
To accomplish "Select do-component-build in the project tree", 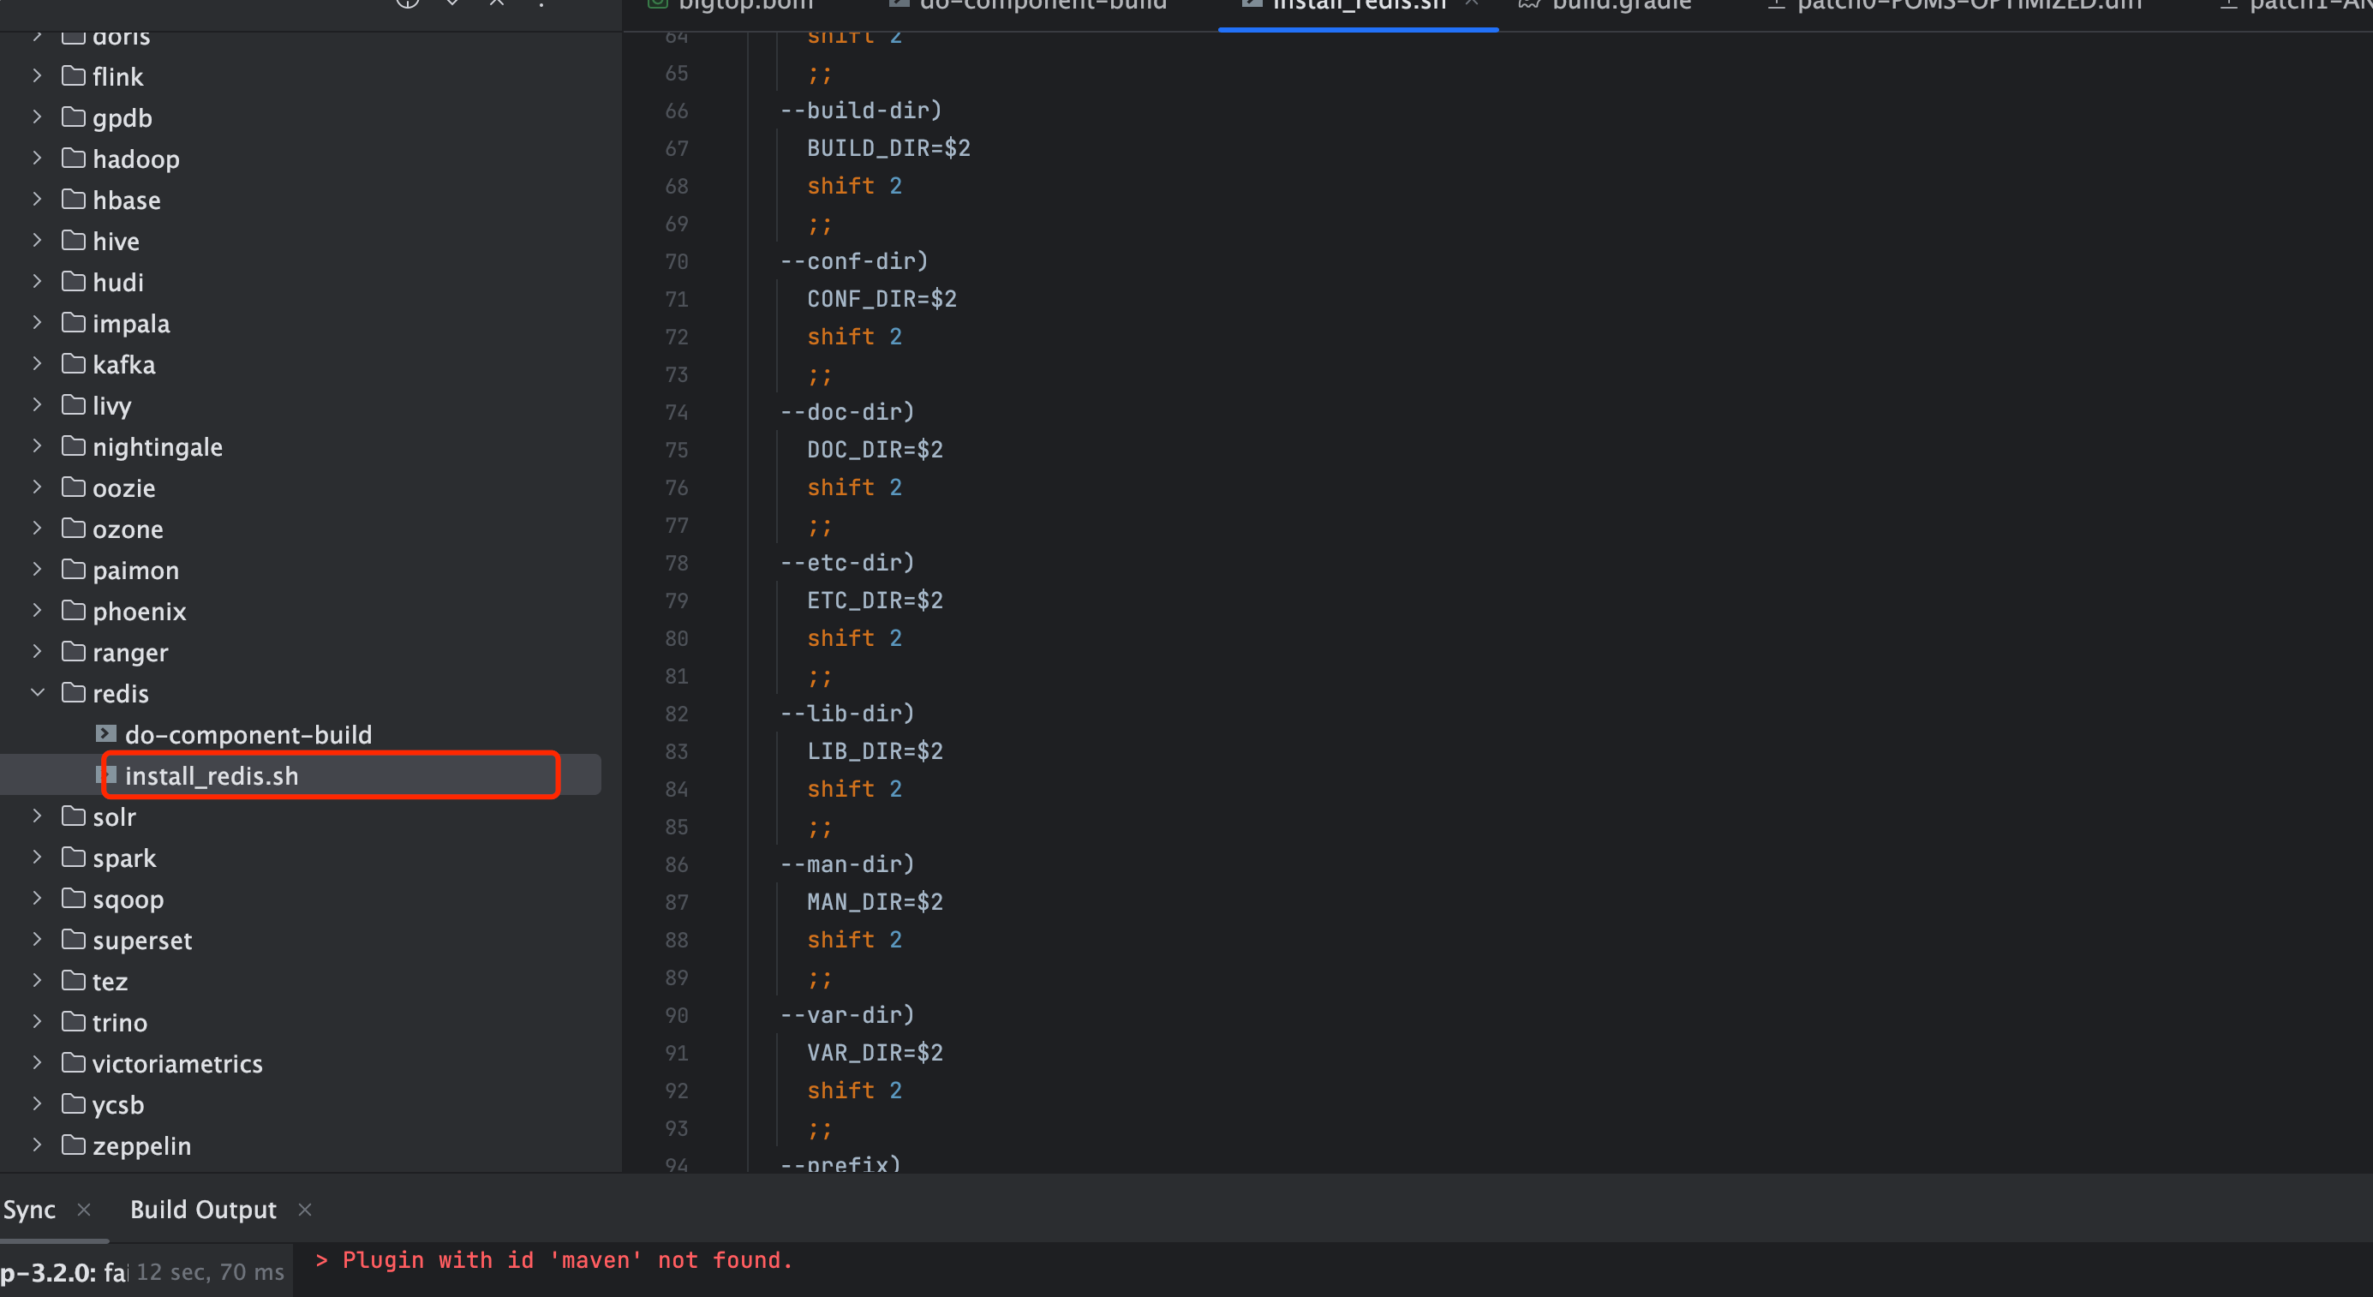I will point(248,734).
